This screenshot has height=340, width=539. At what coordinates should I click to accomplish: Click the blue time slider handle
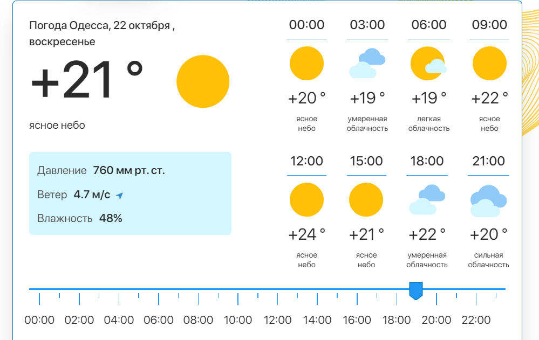416,290
